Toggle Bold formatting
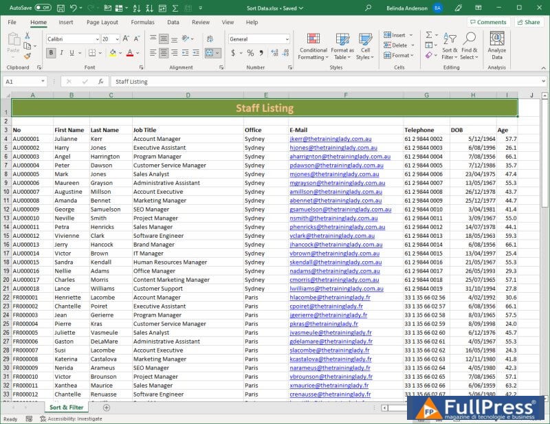Screen dimensions: 550x424 tap(51, 53)
